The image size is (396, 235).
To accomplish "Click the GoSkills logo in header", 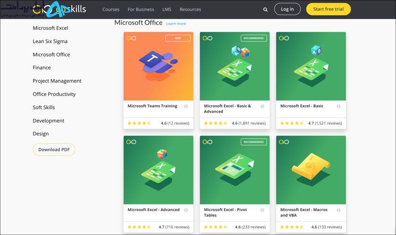I will (59, 9).
